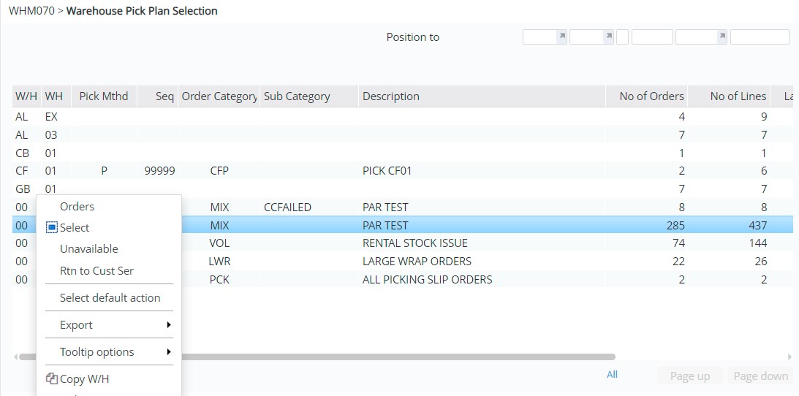Image resolution: width=799 pixels, height=396 pixels.
Task: Click the lookup arrow in fifth Position to field
Action: 722,36
